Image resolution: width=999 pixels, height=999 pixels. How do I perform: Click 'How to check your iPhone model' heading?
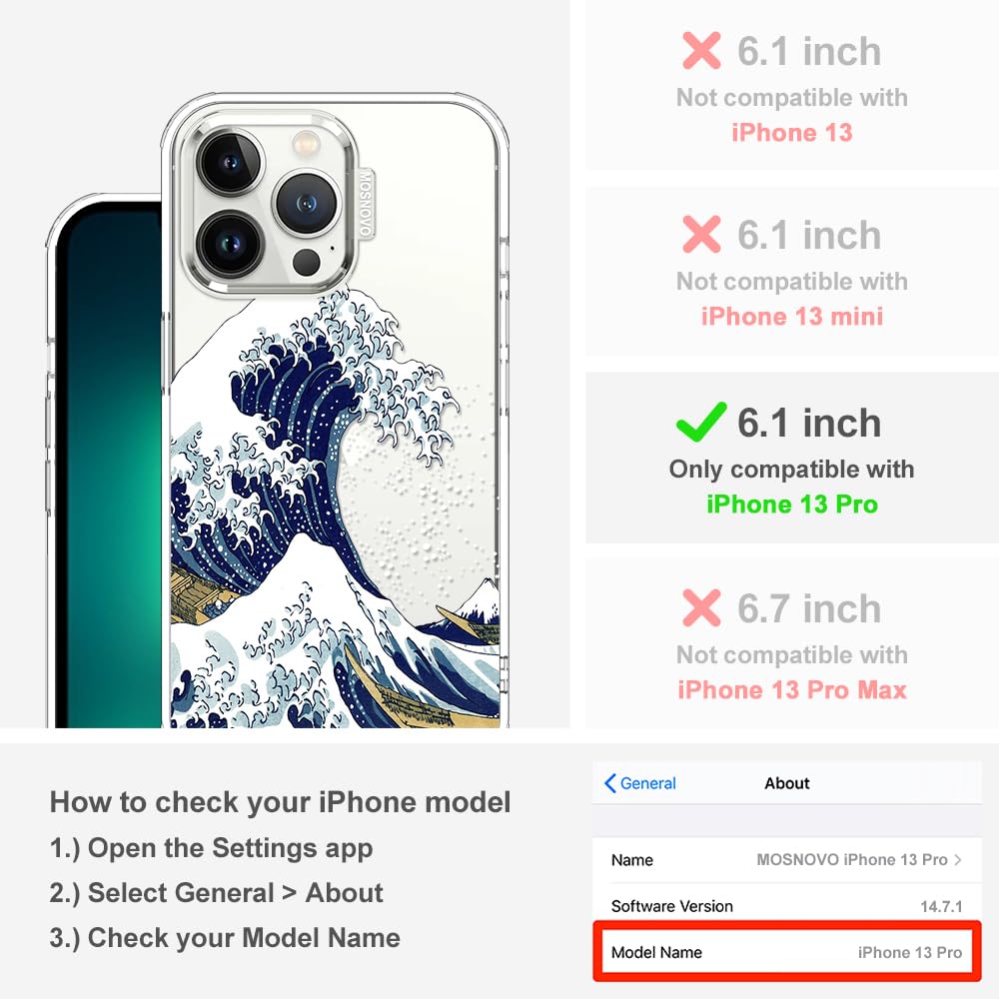tap(281, 801)
